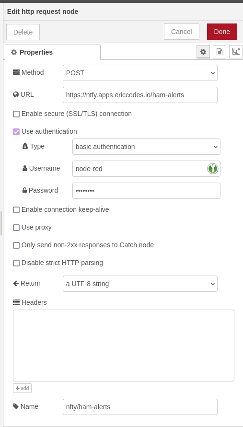Click into the URL input field
Image resolution: width=243 pixels, height=427 pixels.
click(x=140, y=95)
